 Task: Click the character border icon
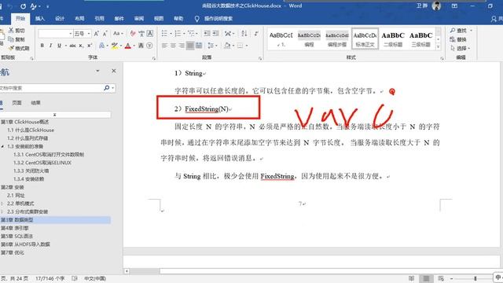[150, 34]
